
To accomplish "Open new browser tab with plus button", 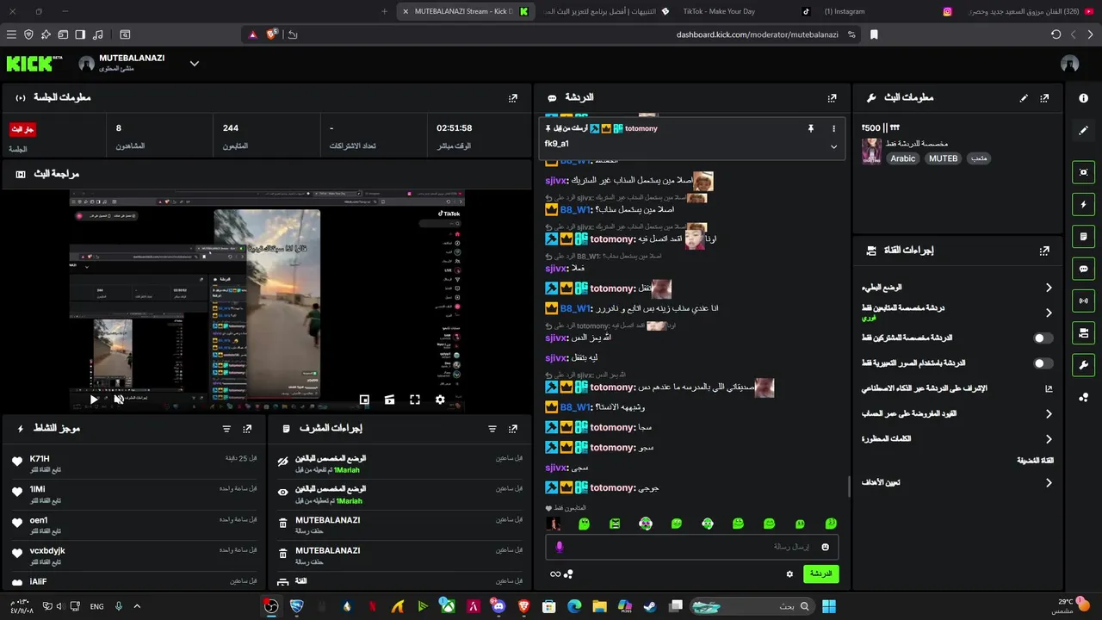I will pos(384,11).
